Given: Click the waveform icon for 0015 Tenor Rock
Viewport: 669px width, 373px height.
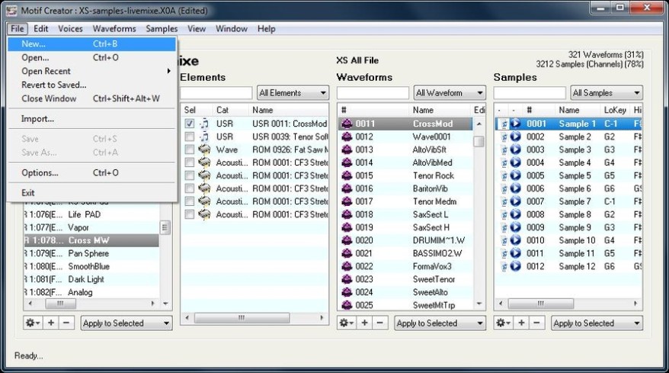Looking at the screenshot, I should click(347, 175).
